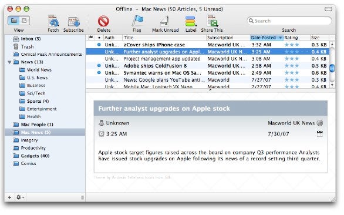Open the Label toolbar menu
The image size is (344, 215).
(191, 22)
